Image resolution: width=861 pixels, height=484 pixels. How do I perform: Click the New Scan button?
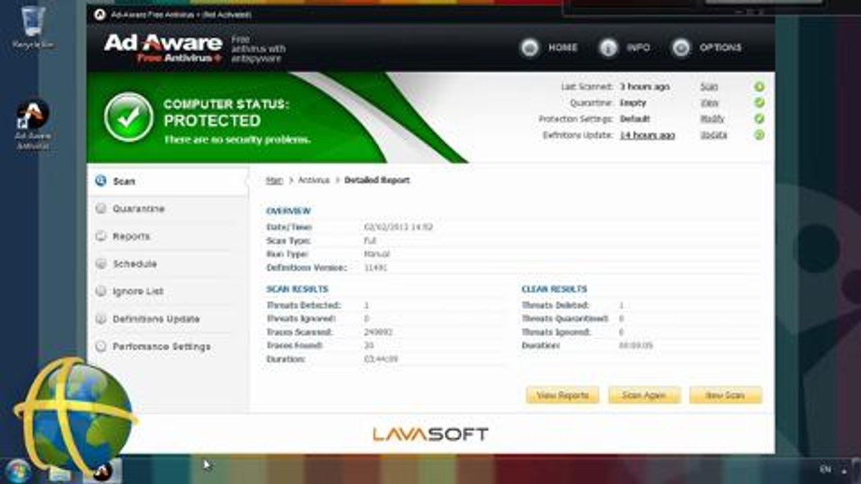pyautogui.click(x=725, y=395)
